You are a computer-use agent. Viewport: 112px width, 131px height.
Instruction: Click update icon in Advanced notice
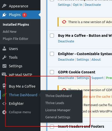coord(64,22)
